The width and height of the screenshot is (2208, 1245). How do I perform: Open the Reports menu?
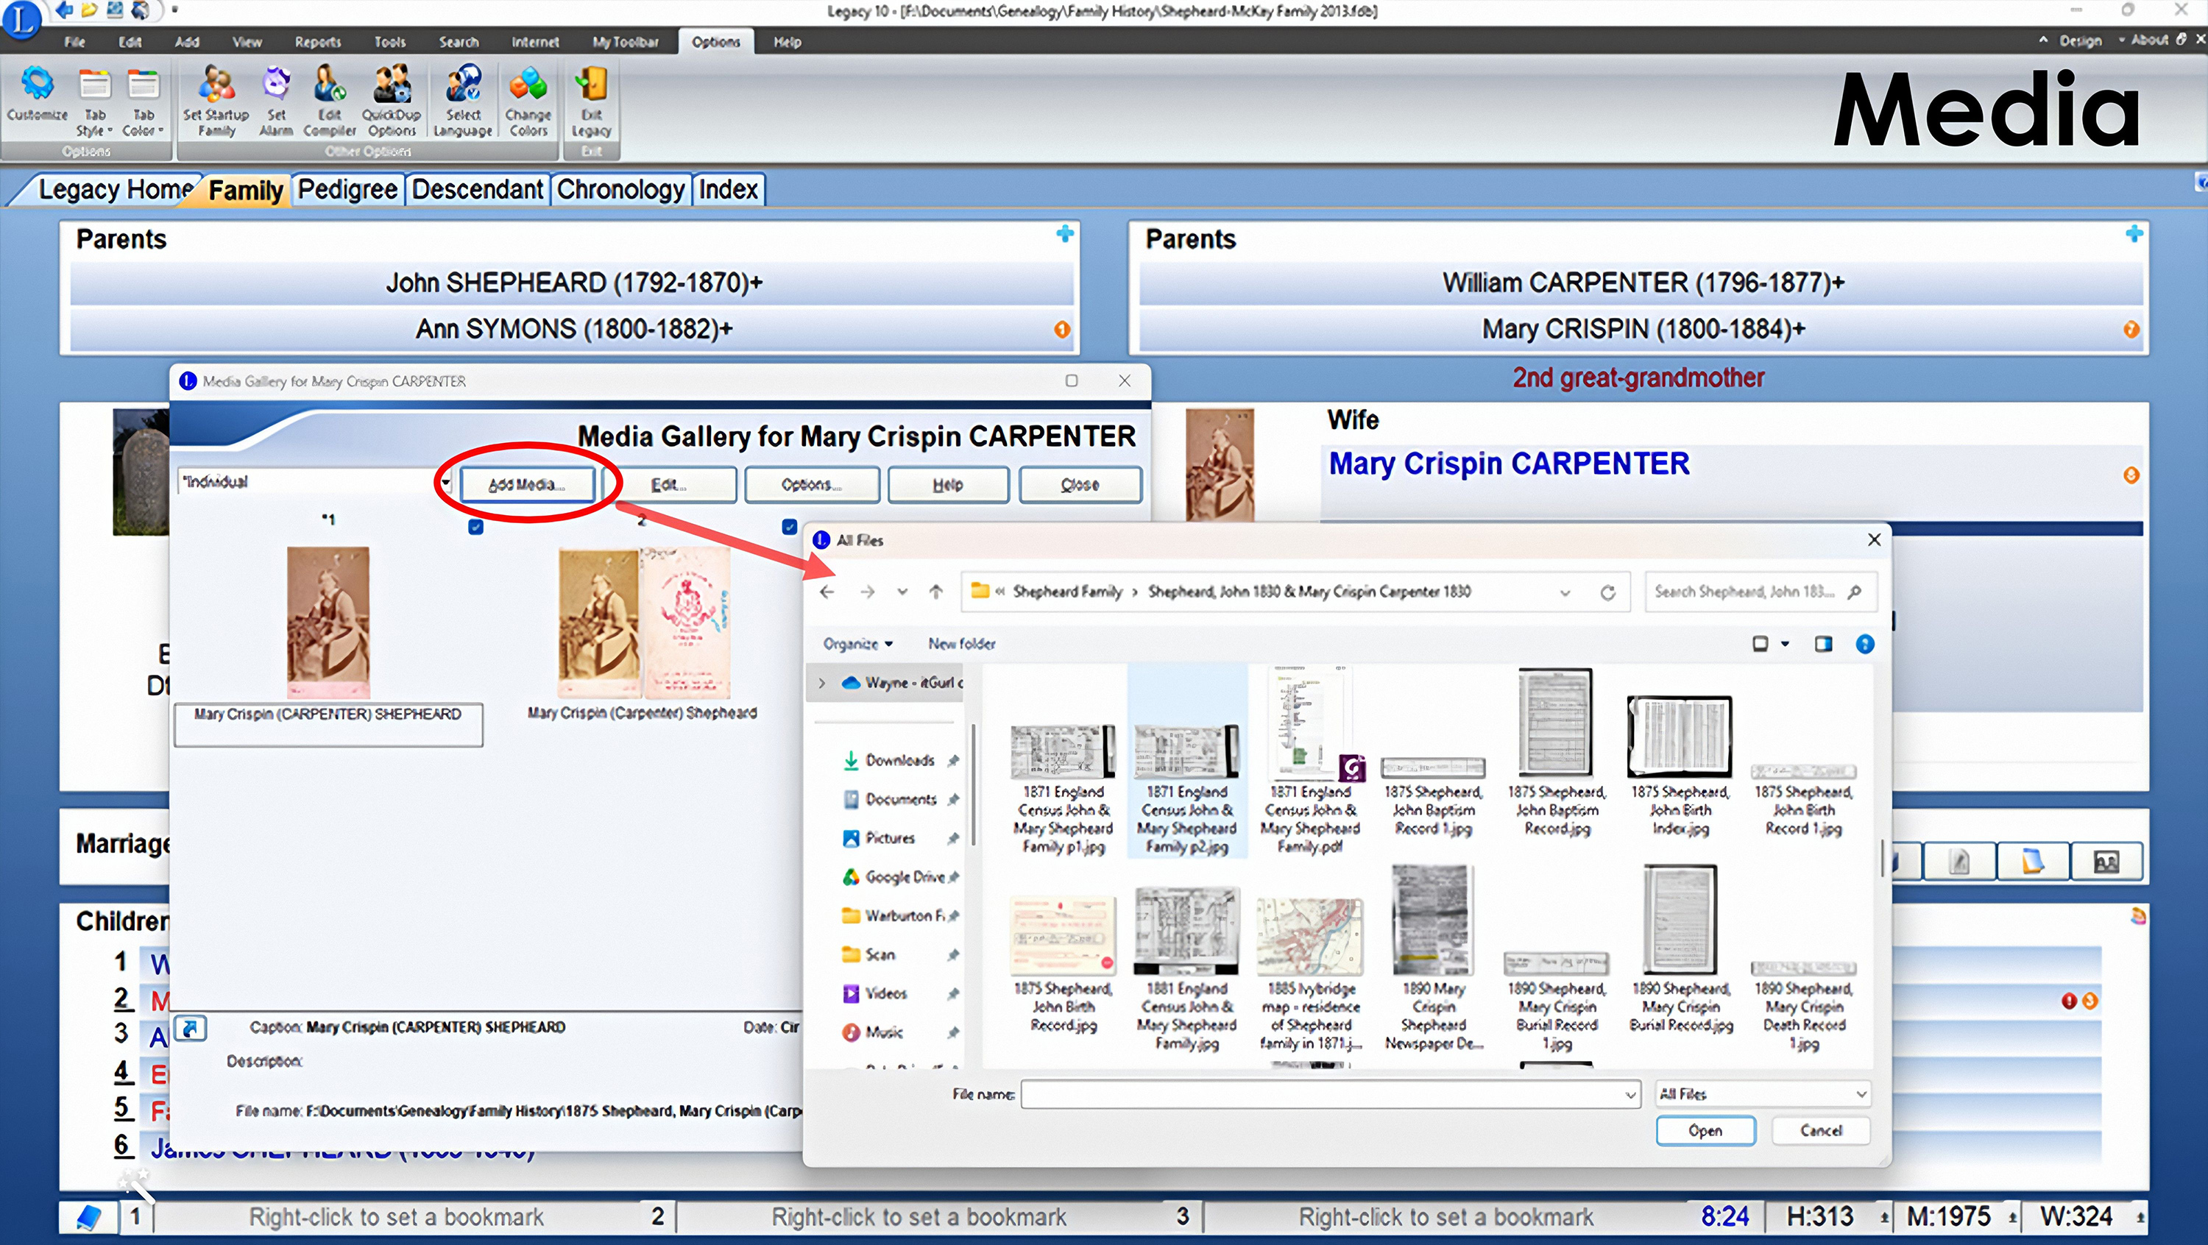point(317,41)
